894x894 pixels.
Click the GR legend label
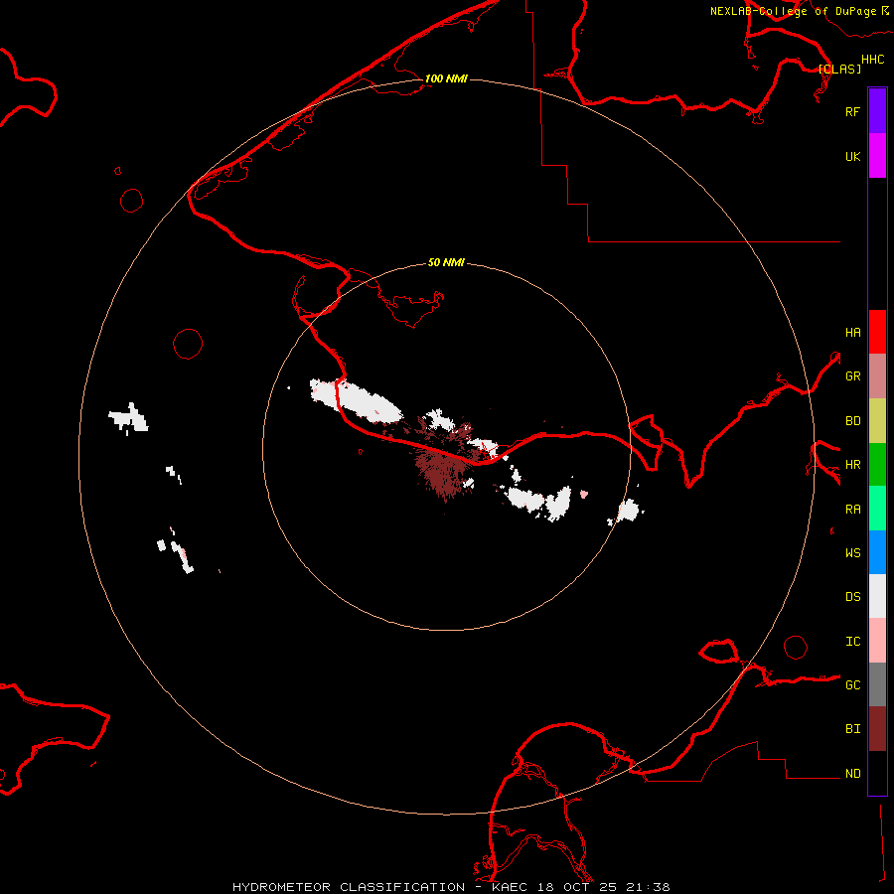(852, 376)
